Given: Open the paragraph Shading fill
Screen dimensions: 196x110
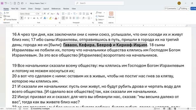Looking at the screenshot, I should pyautogui.click(x=83, y=18).
